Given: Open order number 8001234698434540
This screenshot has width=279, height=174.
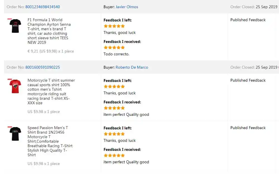Looking at the screenshot, I should click(42, 7).
